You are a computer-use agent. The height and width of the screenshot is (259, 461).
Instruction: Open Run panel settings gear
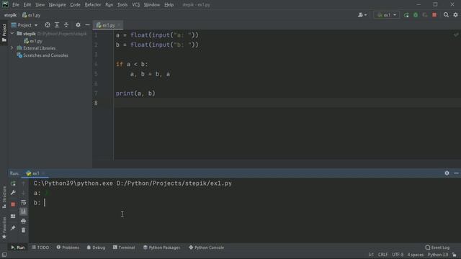[x=447, y=173]
